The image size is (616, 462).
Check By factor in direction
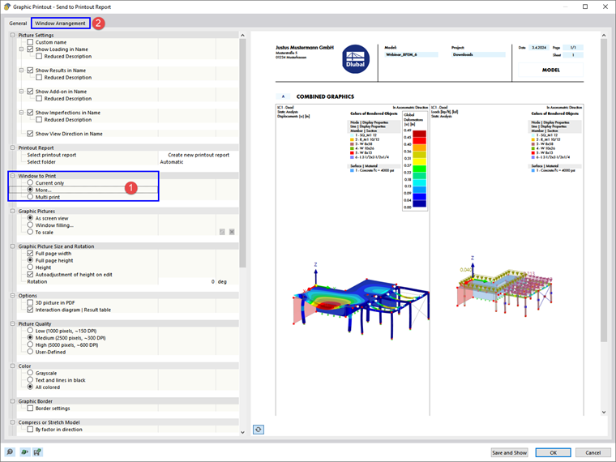point(30,430)
